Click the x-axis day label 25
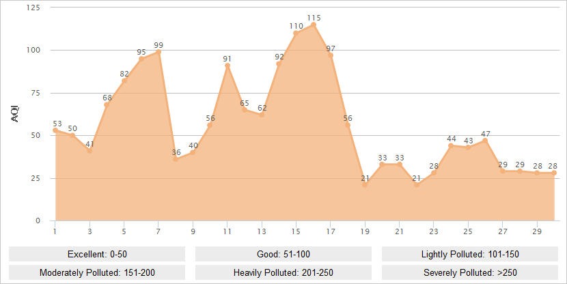This screenshot has height=284, width=567. click(468, 231)
